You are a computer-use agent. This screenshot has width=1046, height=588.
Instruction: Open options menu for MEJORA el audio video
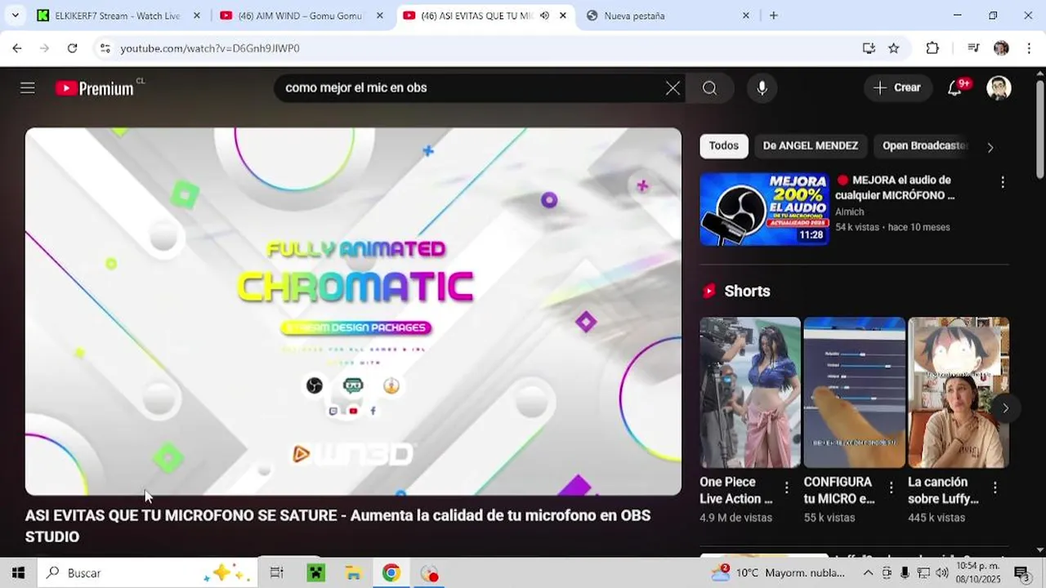pyautogui.click(x=1002, y=182)
